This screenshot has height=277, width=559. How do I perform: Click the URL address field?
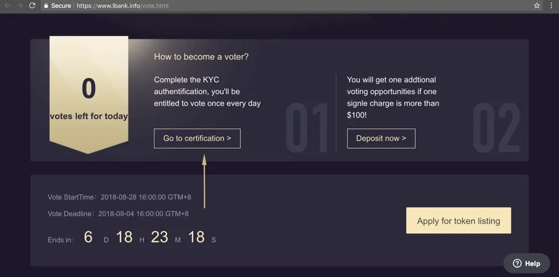coord(285,6)
